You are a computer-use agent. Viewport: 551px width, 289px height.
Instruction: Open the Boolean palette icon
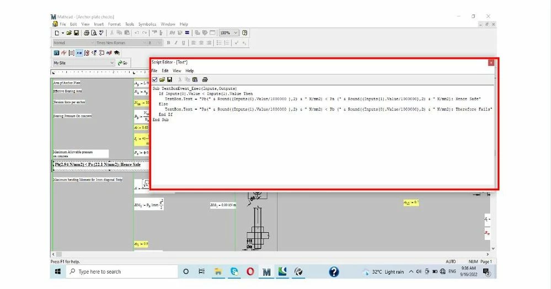(94, 53)
